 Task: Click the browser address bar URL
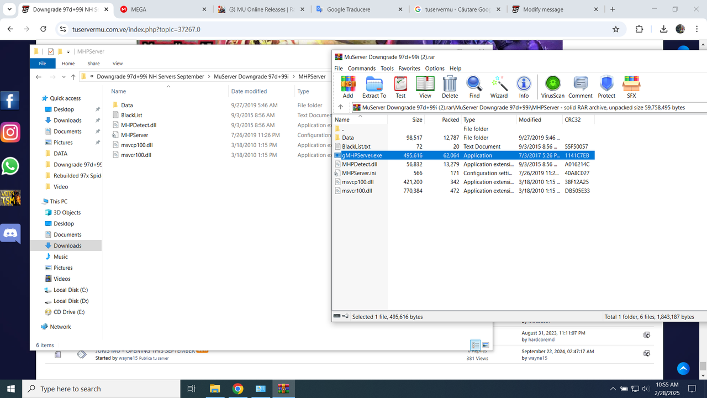pos(136,29)
